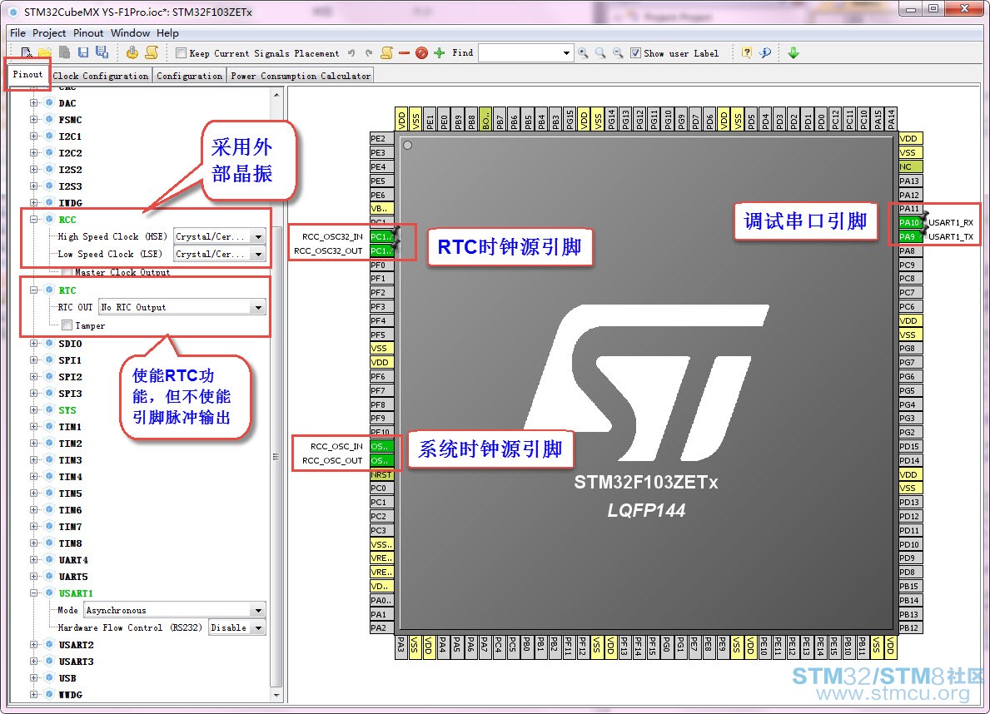The image size is (990, 714).
Task: Select the UART4 peripheral in the tree
Action: click(73, 559)
